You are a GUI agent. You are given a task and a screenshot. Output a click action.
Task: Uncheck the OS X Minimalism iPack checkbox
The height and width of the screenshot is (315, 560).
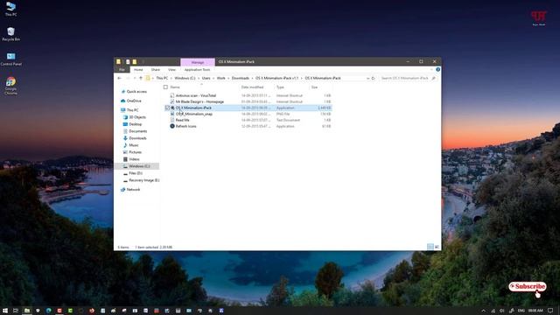pyautogui.click(x=167, y=108)
